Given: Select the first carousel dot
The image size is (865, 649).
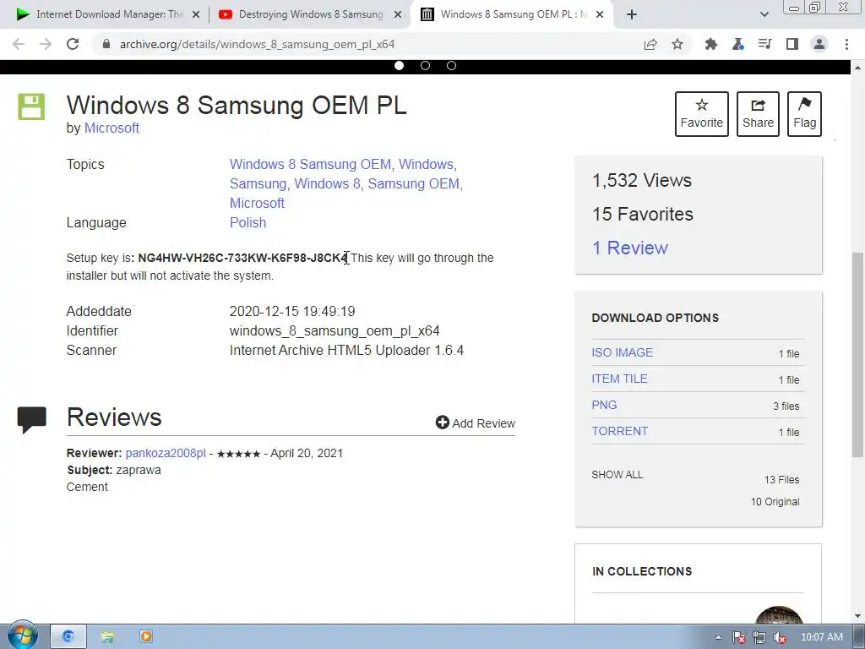Looking at the screenshot, I should (400, 66).
